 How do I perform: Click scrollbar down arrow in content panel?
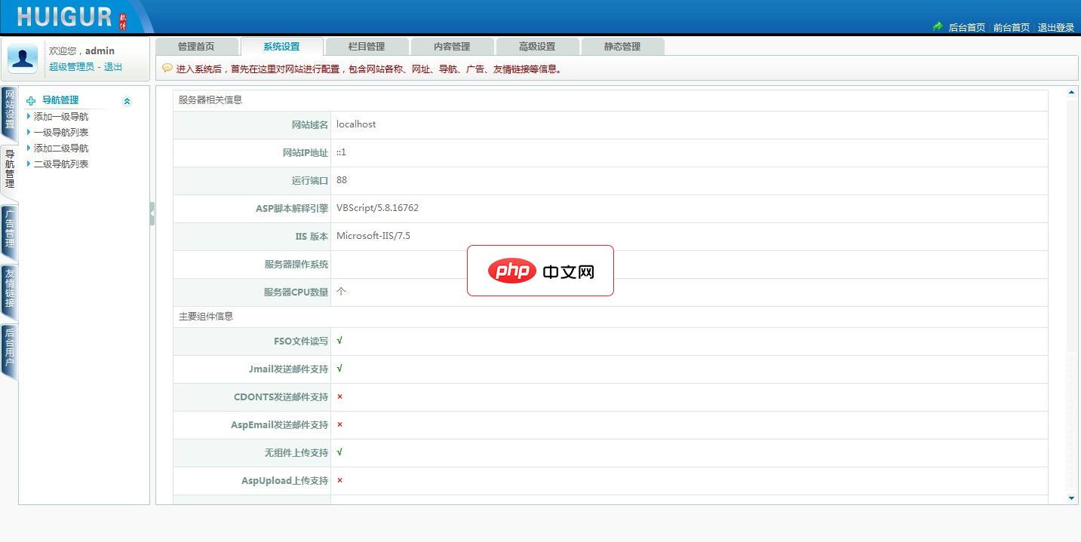(1071, 498)
